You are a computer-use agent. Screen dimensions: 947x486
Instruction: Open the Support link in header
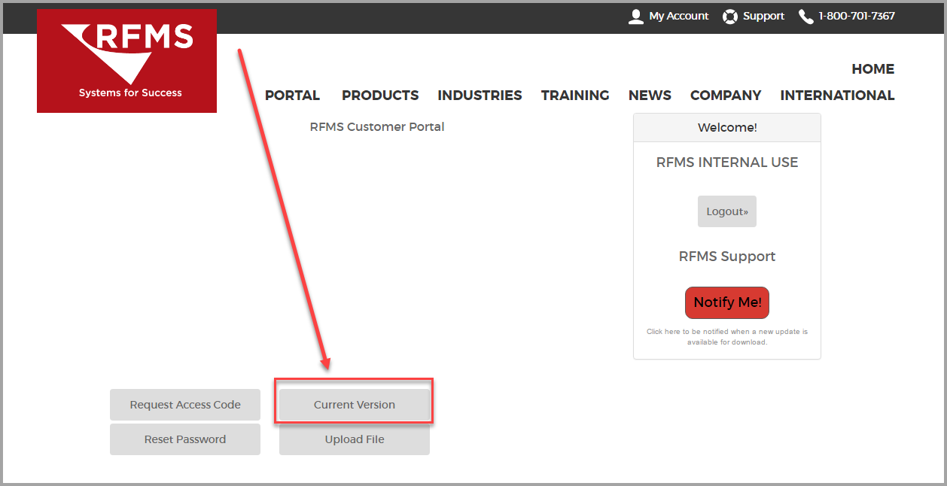tap(763, 16)
